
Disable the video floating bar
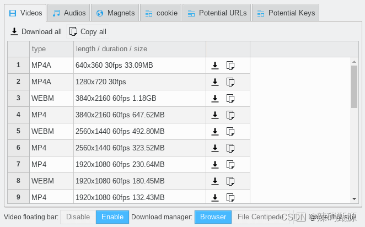point(78,217)
